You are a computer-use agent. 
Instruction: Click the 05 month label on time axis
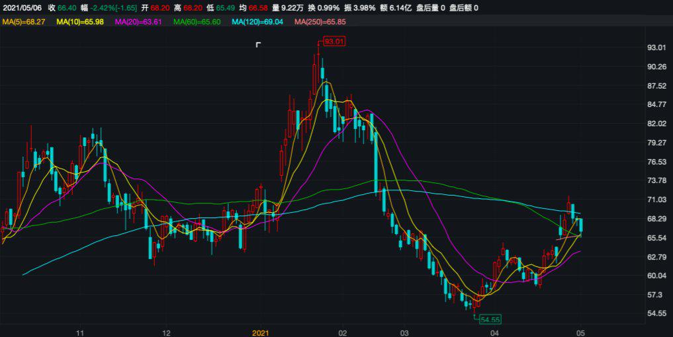(580, 332)
